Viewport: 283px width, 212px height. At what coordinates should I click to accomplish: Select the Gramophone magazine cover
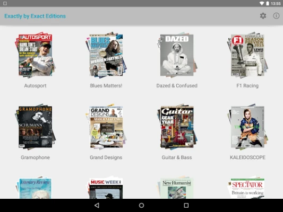pos(35,127)
